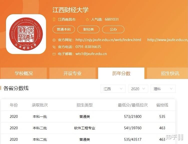The width and height of the screenshot is (188, 144).
Task: Click the 软件工程专业 type cell
Action: point(85,128)
